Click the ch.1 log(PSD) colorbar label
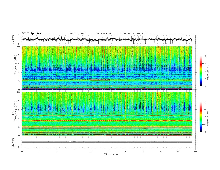This screenshot has width=220, height=170. click(208, 72)
